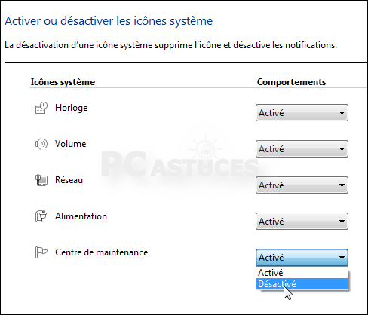Open the Horloge behavior dropdown
Screen dimensions: 368x315
(x=302, y=113)
